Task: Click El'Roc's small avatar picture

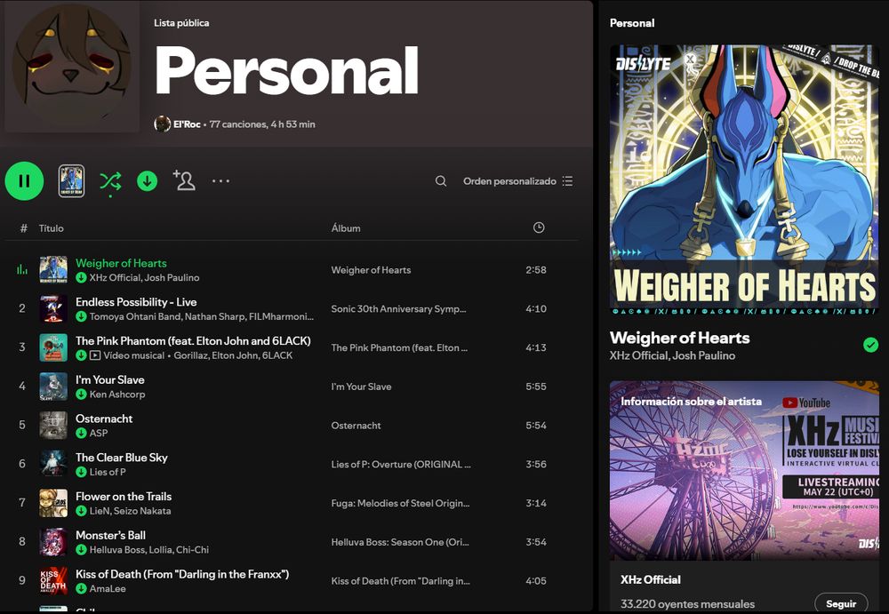Action: click(x=162, y=124)
